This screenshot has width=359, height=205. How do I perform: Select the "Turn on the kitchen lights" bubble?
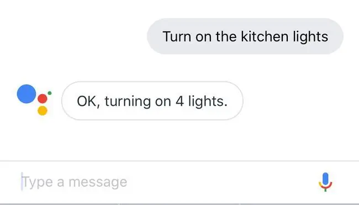coord(245,36)
